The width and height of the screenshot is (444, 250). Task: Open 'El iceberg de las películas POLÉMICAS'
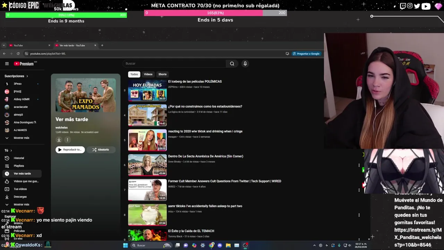click(x=195, y=82)
